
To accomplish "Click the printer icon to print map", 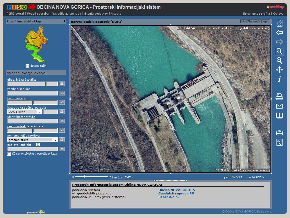I will [279, 97].
